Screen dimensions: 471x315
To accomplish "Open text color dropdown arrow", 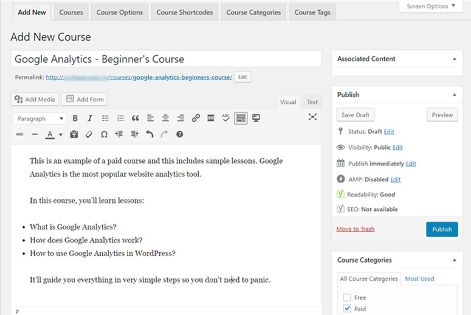I will [x=61, y=134].
